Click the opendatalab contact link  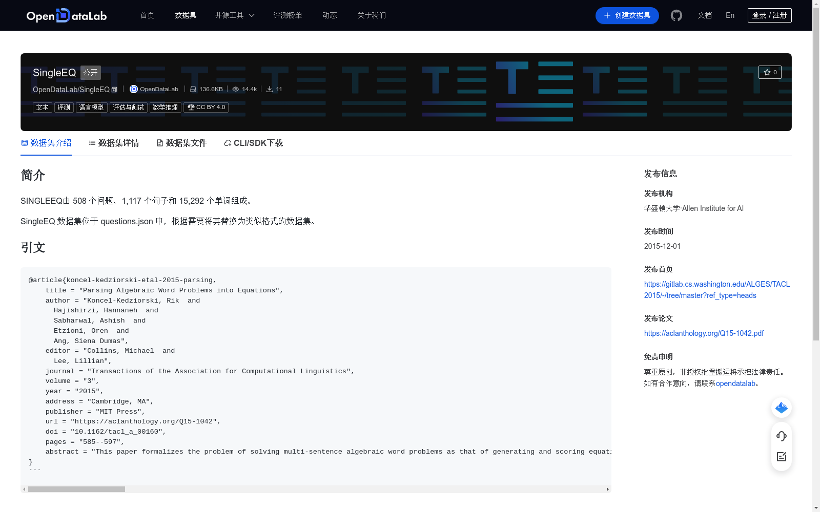point(735,383)
